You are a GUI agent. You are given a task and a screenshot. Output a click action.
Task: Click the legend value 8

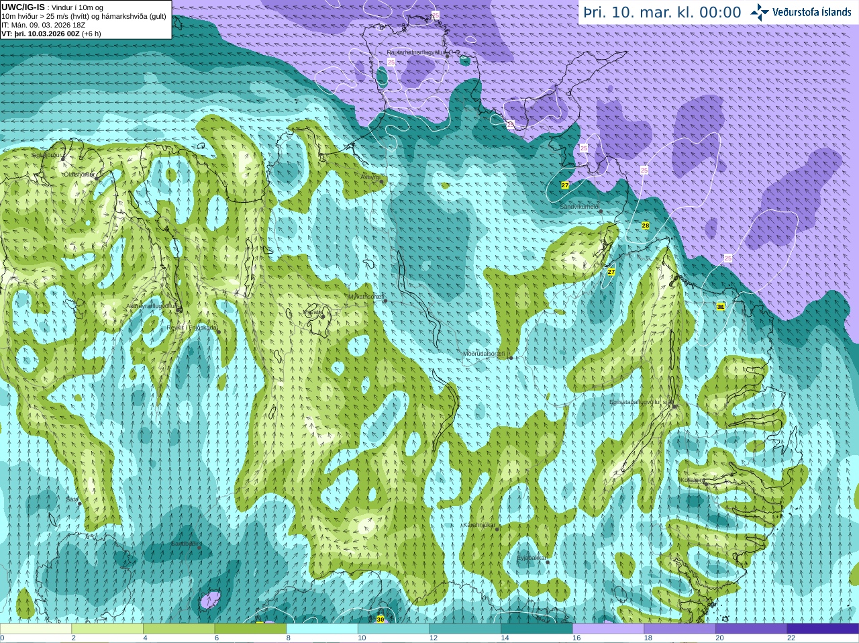point(289,638)
